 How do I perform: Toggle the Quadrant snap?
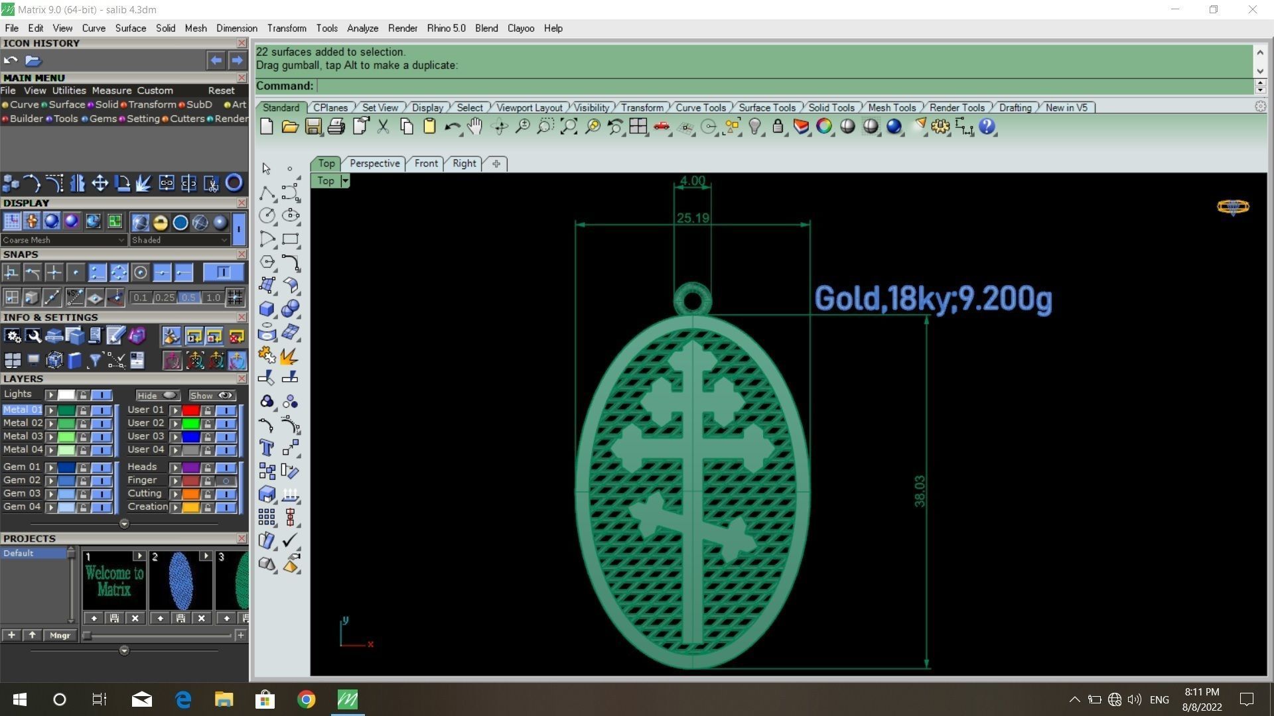coord(119,272)
